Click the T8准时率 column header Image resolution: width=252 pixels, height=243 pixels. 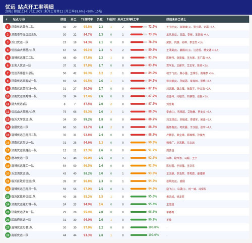coord(87,19)
